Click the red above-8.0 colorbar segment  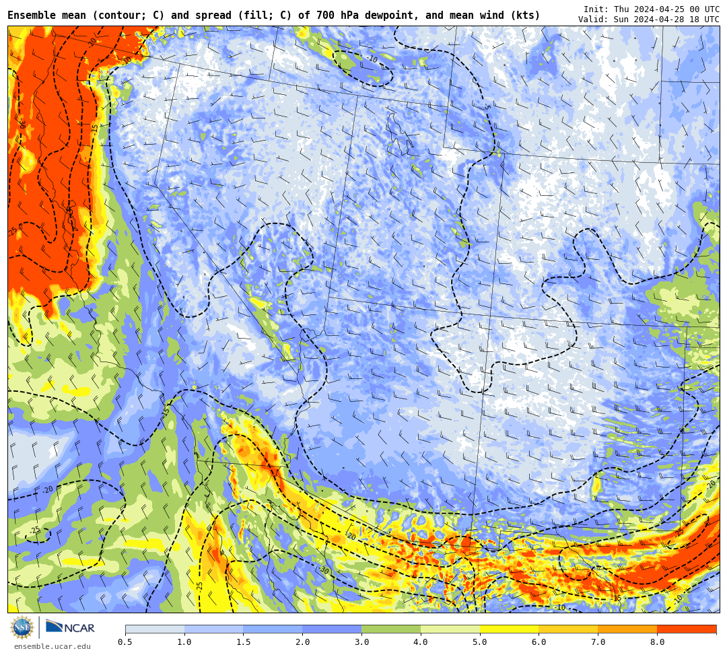[687, 629]
